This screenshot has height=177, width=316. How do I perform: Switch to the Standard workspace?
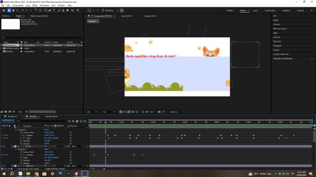point(286,10)
